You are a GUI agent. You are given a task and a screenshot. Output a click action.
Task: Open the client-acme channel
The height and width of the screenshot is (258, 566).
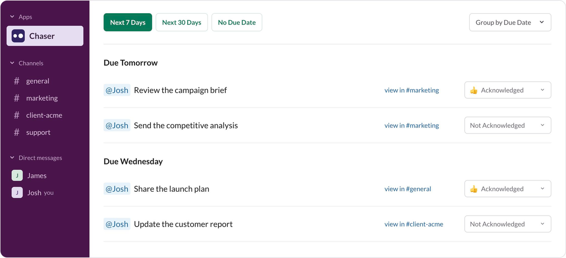coord(45,115)
